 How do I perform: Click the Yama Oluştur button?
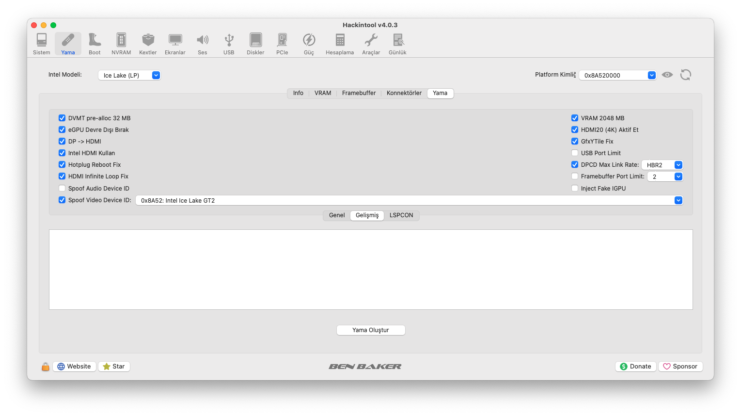click(x=371, y=330)
